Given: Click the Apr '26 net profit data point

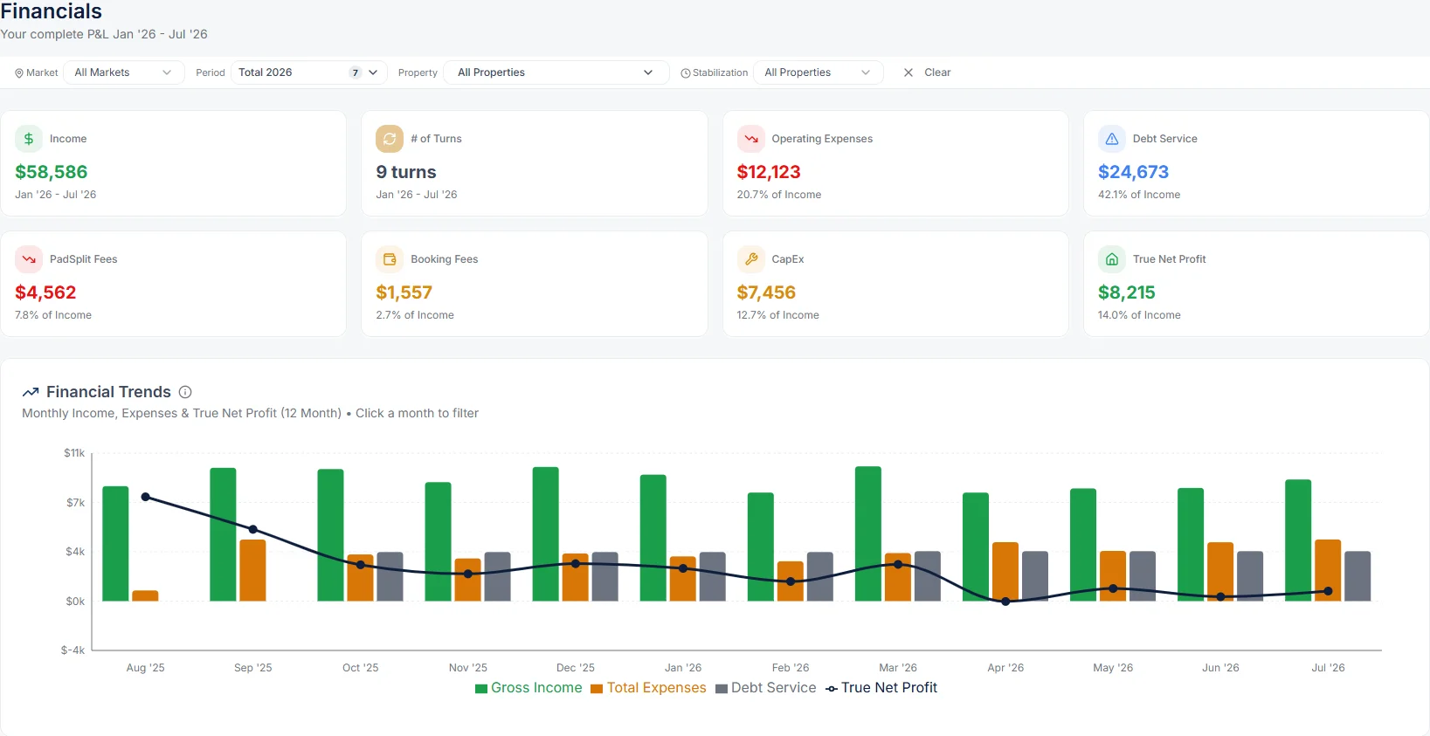Looking at the screenshot, I should coord(1005,602).
